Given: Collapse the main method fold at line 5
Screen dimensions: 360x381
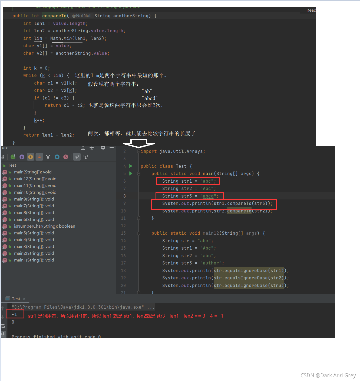Looking at the screenshot, I should pos(138,174).
